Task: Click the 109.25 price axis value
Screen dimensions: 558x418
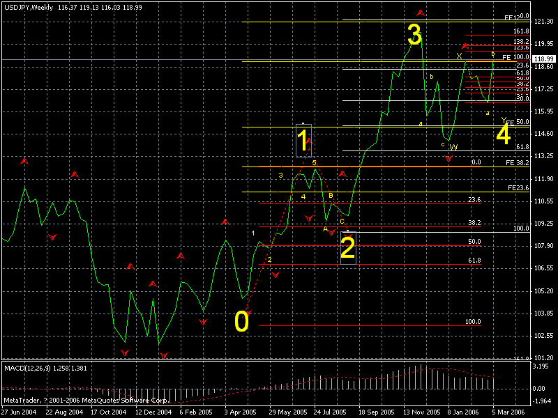Action: coord(544,224)
